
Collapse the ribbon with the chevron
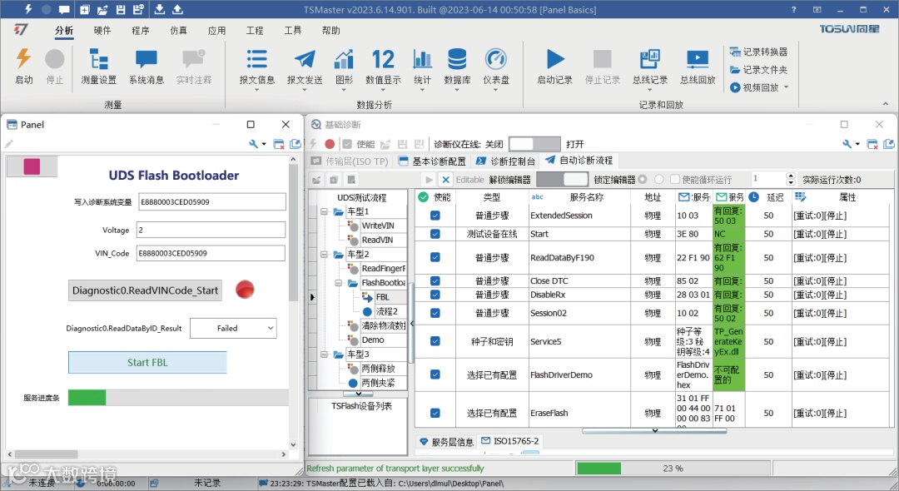click(885, 104)
